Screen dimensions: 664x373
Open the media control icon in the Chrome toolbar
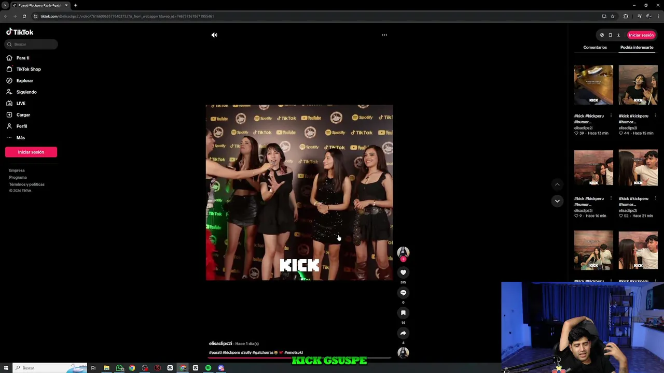(x=639, y=16)
